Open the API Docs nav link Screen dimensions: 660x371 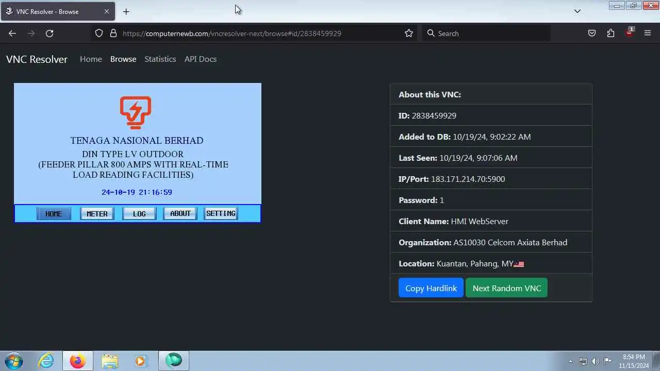click(201, 59)
